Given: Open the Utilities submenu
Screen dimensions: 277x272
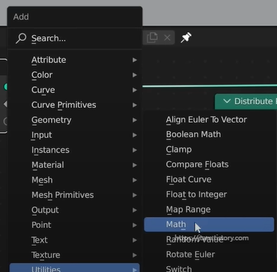Looking at the screenshot, I should tap(75, 268).
